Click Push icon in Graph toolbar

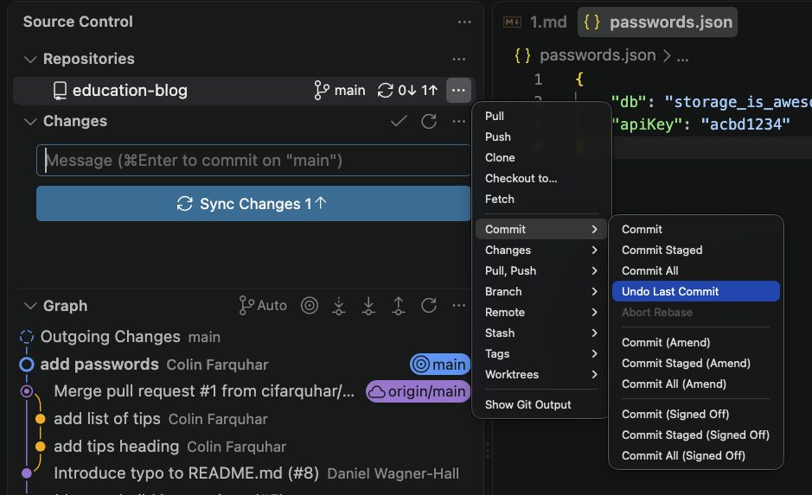pyautogui.click(x=399, y=306)
